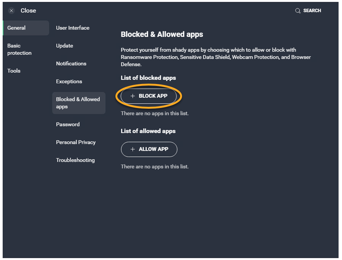Click the plus icon in Allow App
Image resolution: width=342 pixels, height=260 pixels.
click(x=133, y=149)
